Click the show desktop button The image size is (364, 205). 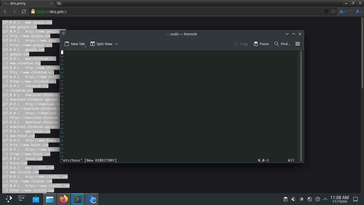click(x=355, y=199)
